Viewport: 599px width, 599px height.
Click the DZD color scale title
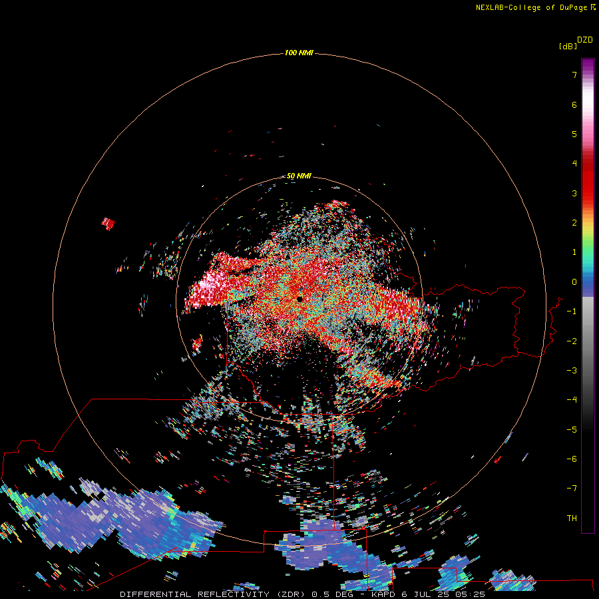pos(585,40)
